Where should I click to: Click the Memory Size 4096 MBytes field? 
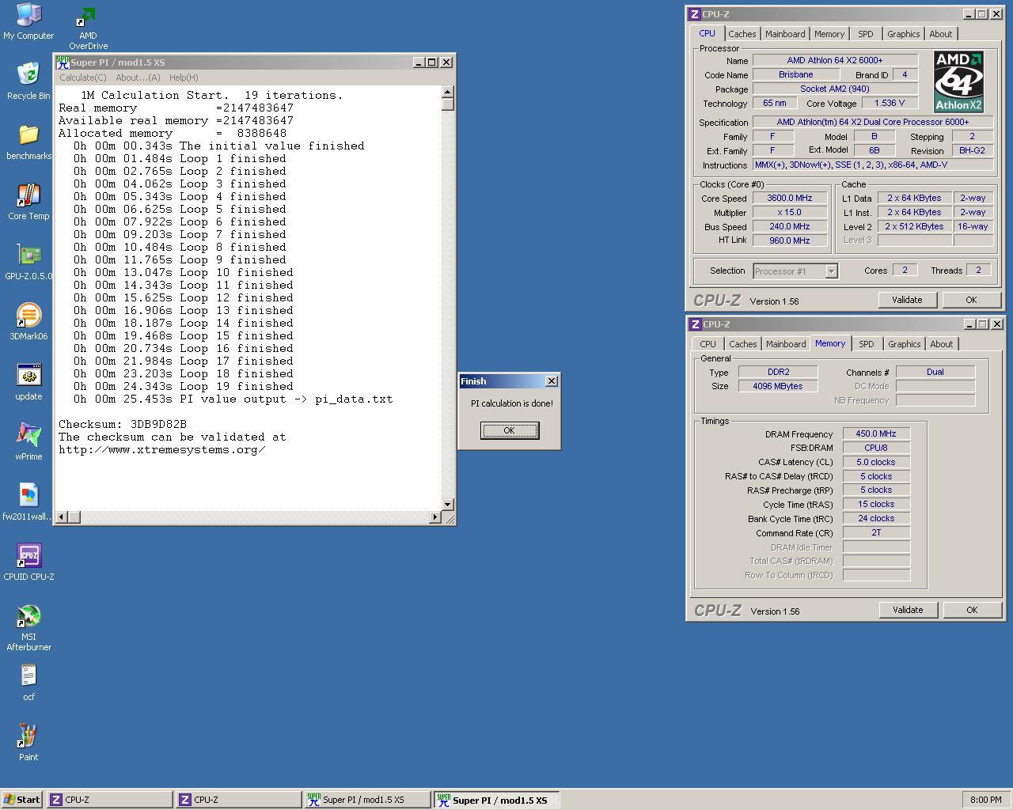pyautogui.click(x=778, y=386)
